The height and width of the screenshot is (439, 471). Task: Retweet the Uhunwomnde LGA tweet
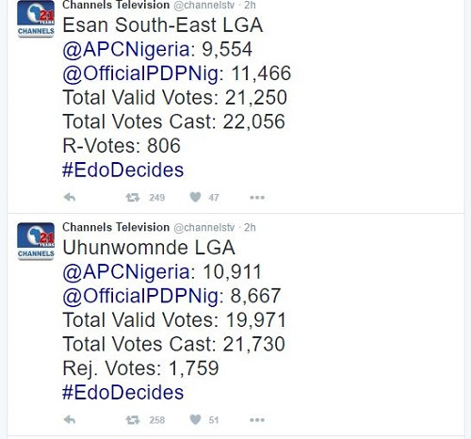tap(133, 420)
